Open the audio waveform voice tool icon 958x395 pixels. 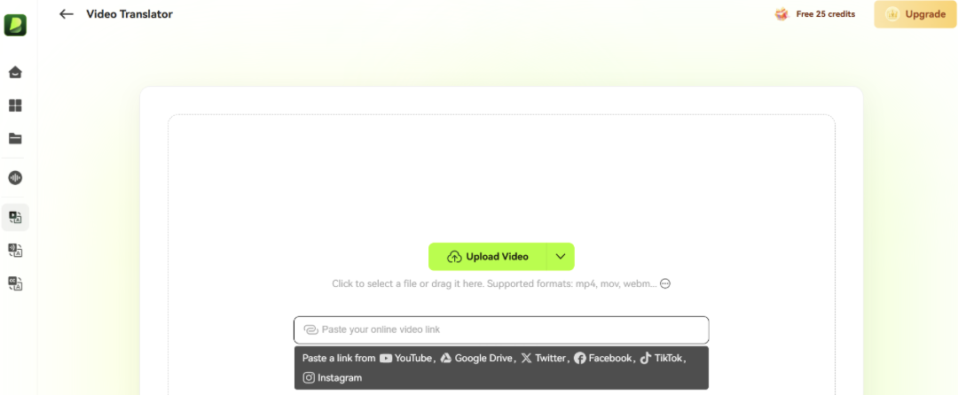pyautogui.click(x=15, y=178)
